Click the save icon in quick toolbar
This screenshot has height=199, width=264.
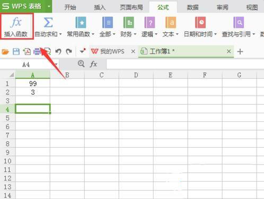pyautogui.click(x=16, y=52)
